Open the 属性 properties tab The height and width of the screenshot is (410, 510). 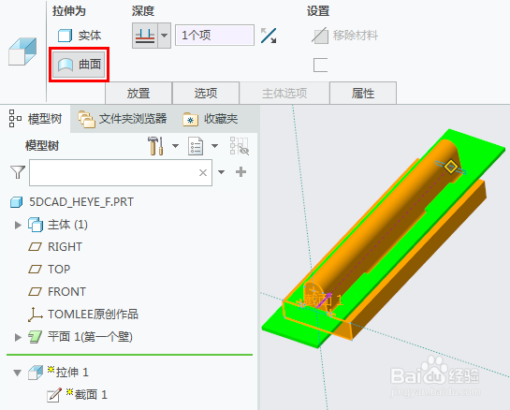coord(363,93)
